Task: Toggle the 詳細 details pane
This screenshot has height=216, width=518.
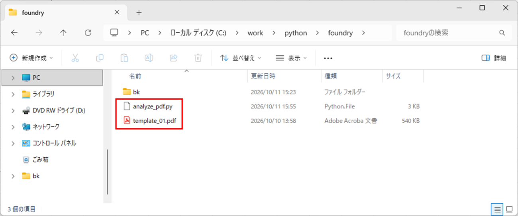Action: (x=494, y=58)
